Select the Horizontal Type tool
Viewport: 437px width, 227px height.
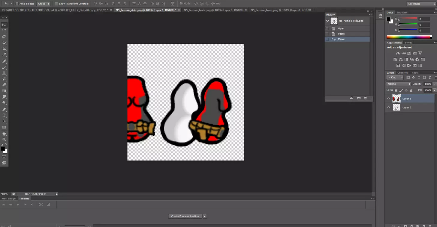(4, 115)
